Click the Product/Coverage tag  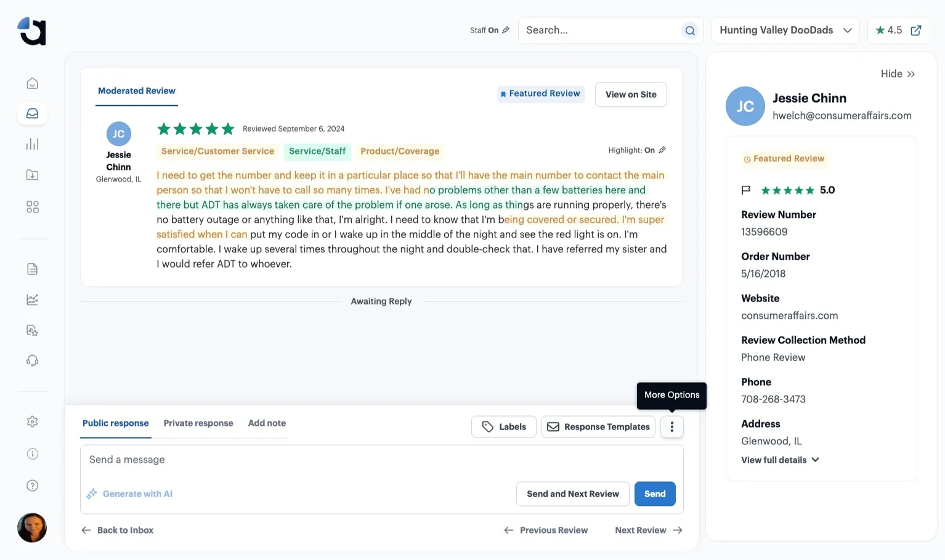(400, 151)
